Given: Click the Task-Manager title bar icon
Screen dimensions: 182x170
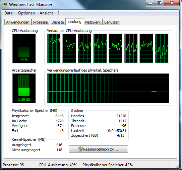Looking at the screenshot, I should (x=5, y=5).
